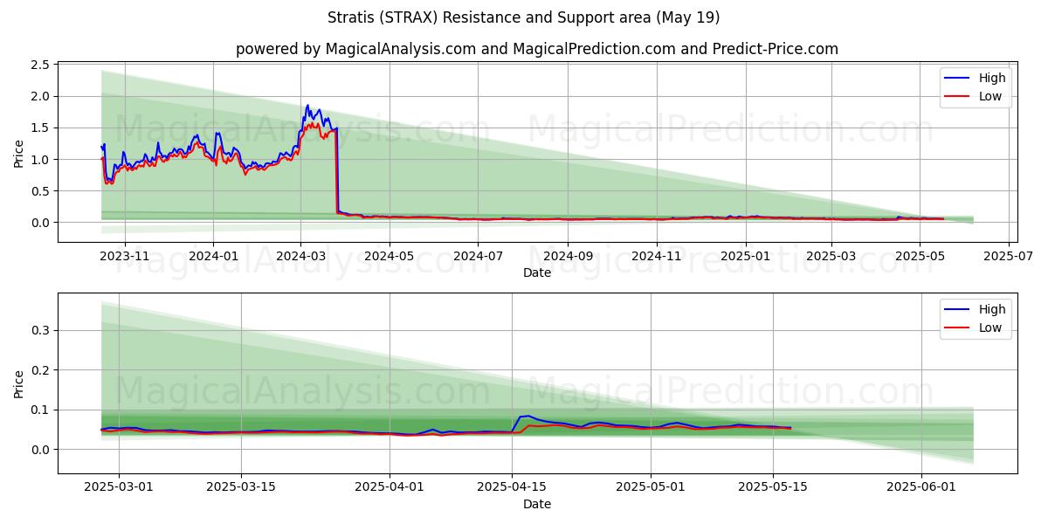Click the '2025-05' x-axis label on the top chart
This screenshot has height=524, width=1048.
point(920,257)
